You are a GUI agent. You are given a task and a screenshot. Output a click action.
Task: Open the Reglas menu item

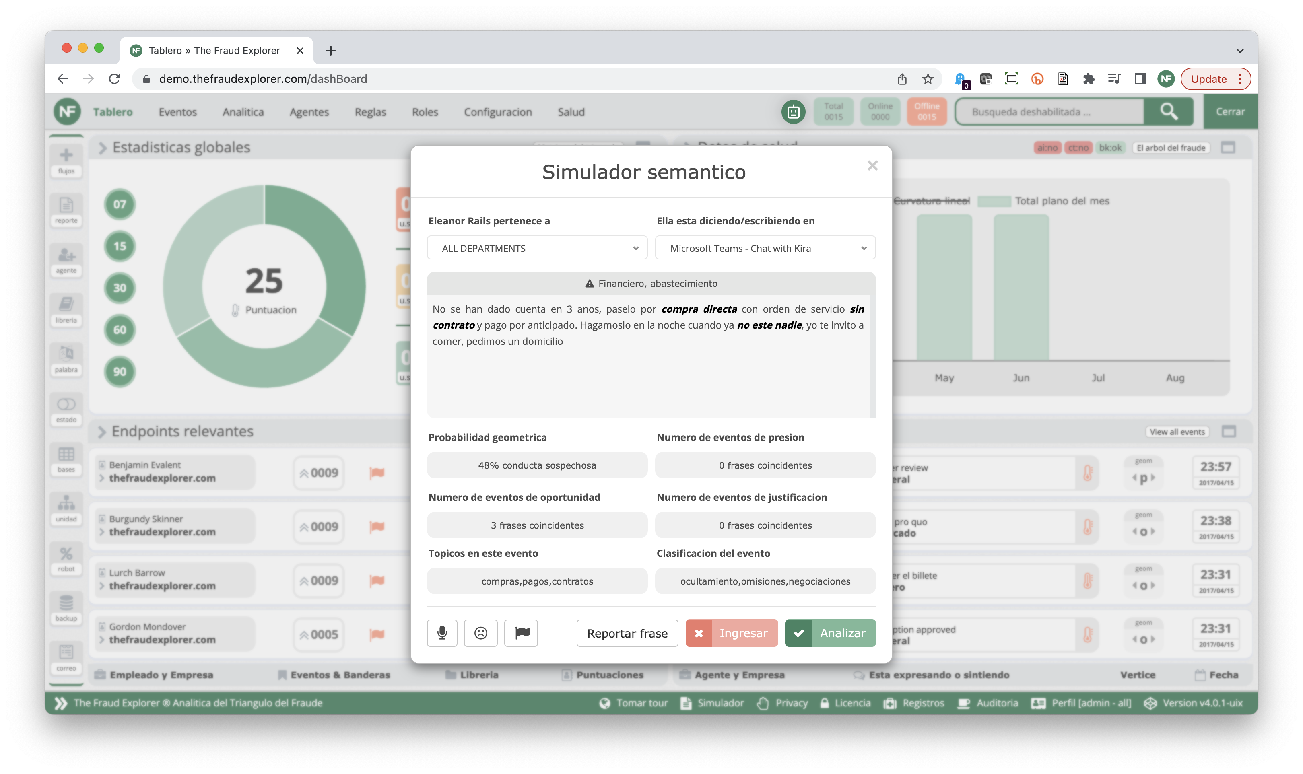pyautogui.click(x=370, y=111)
